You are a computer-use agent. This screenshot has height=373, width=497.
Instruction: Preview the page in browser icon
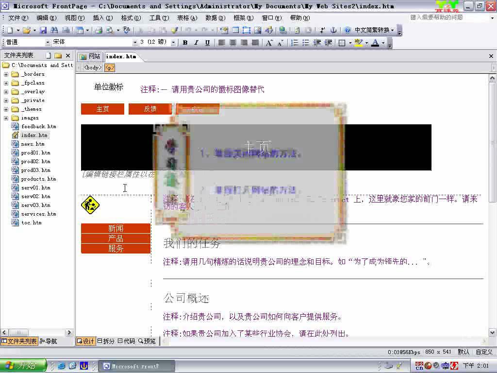tap(110, 30)
